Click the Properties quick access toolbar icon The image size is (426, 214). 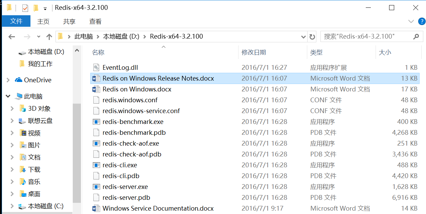click(25, 8)
